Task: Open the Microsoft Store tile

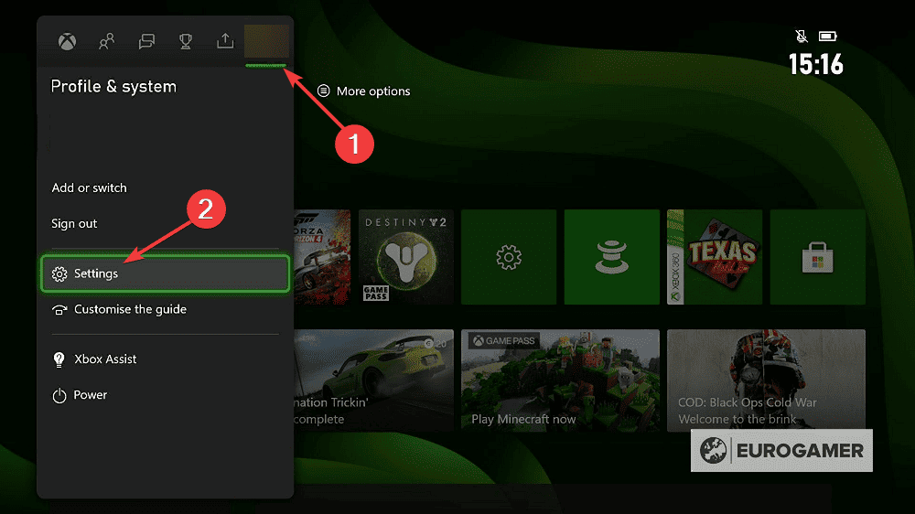Action: (817, 257)
